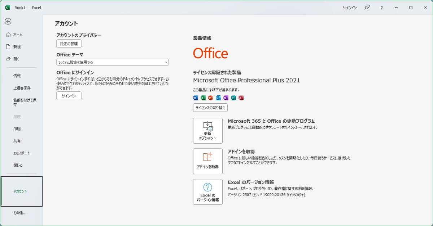Click the help question mark icon

pyautogui.click(x=381, y=8)
